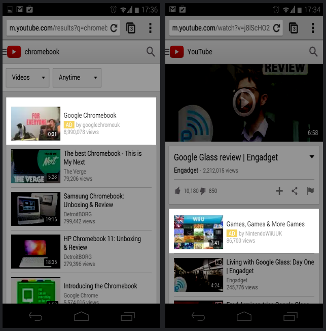Image resolution: width=326 pixels, height=331 pixels.
Task: Open Introducing the Chromebook result
Action: point(100,286)
